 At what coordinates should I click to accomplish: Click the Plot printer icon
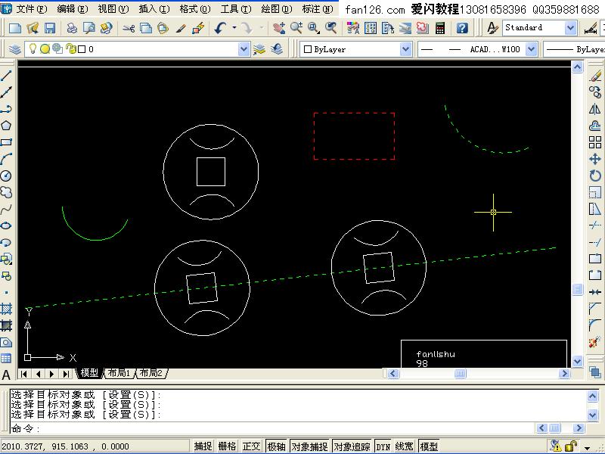click(72, 28)
